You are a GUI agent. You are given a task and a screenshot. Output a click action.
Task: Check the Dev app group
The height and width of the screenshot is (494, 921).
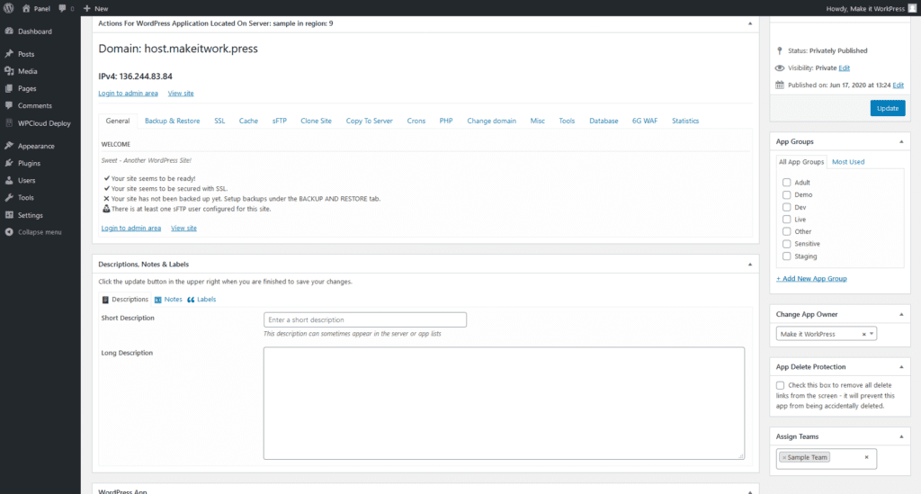click(786, 207)
